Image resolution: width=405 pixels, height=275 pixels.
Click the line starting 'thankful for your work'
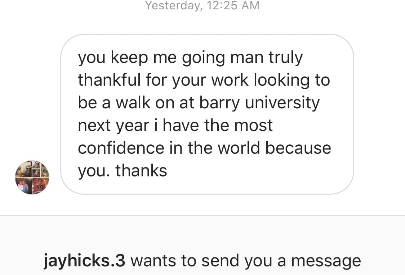coord(204,80)
